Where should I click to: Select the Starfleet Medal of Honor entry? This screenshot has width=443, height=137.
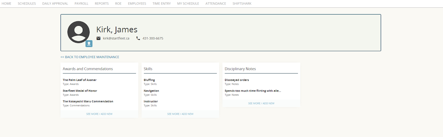tap(80, 91)
